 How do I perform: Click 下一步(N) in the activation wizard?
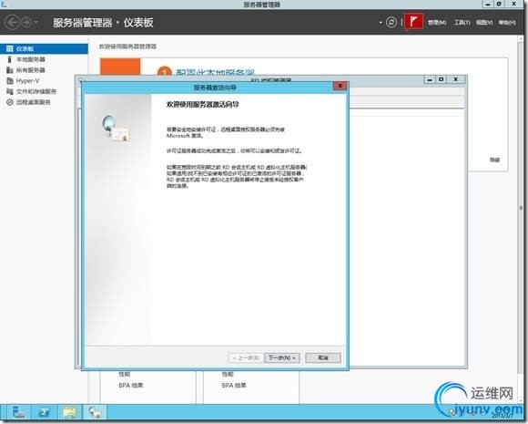pos(282,357)
